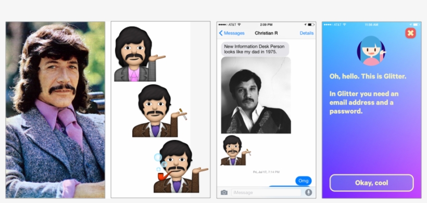
Task: Tap the "Fri, Jul 17, 7:14 PM" timestamp
Action: (x=266, y=172)
